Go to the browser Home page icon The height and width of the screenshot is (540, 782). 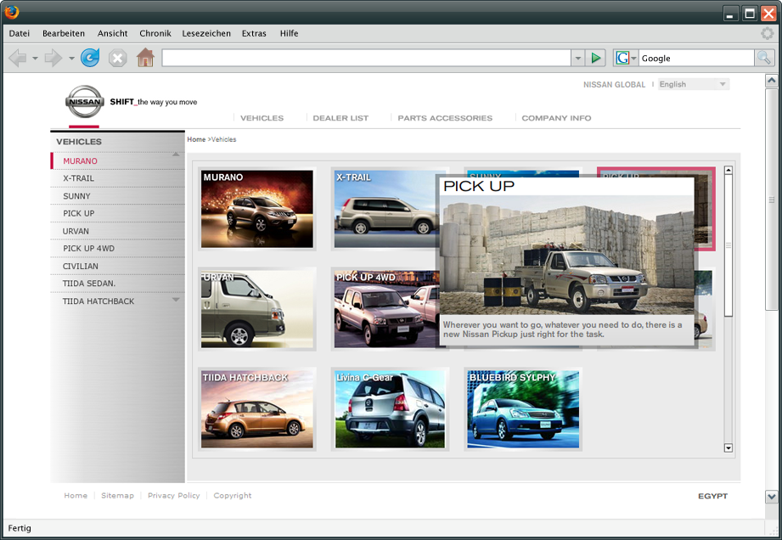pyautogui.click(x=145, y=58)
